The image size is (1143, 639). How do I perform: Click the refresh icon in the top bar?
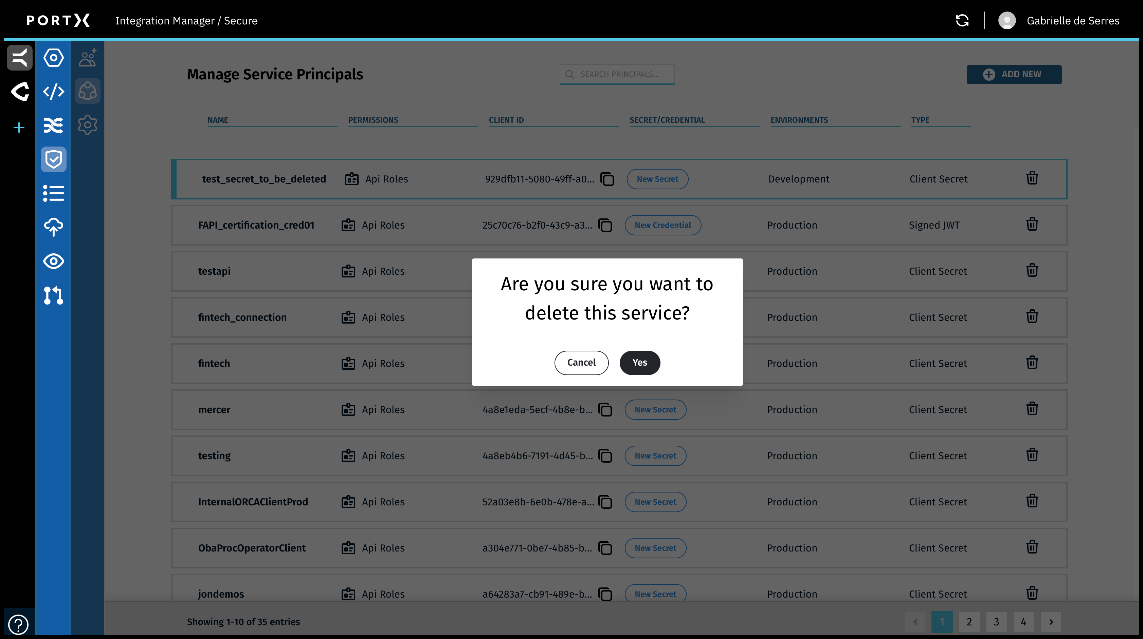(962, 20)
